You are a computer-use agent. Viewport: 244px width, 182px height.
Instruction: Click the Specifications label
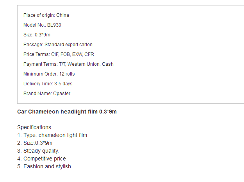coord(34,128)
